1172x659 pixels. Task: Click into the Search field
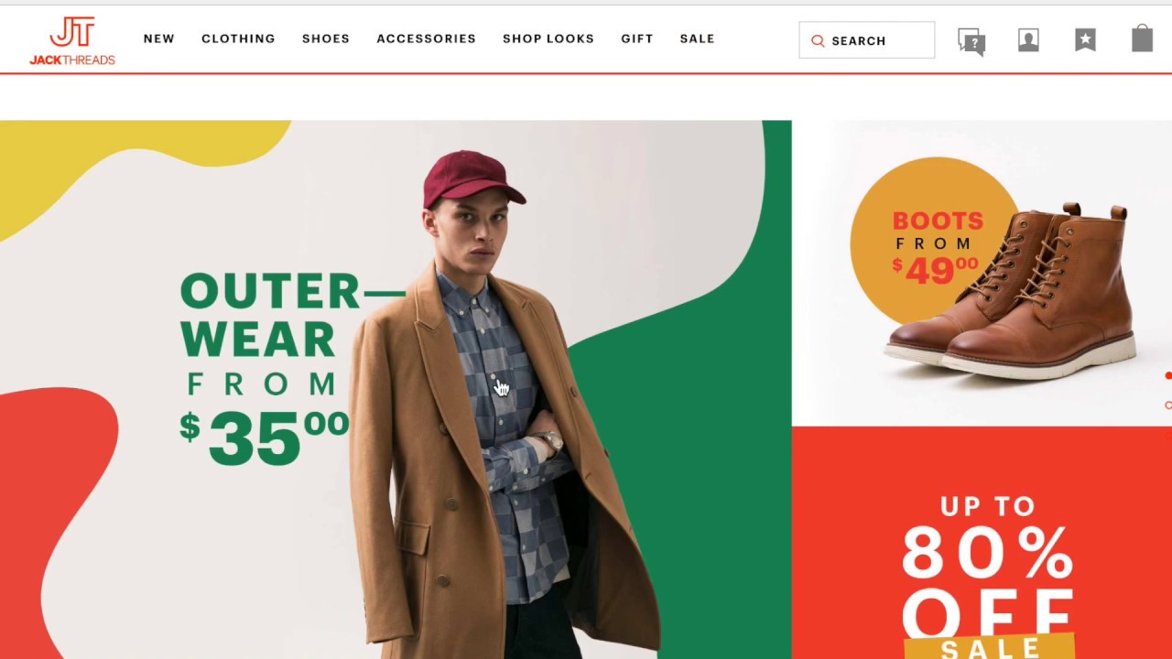tap(866, 40)
